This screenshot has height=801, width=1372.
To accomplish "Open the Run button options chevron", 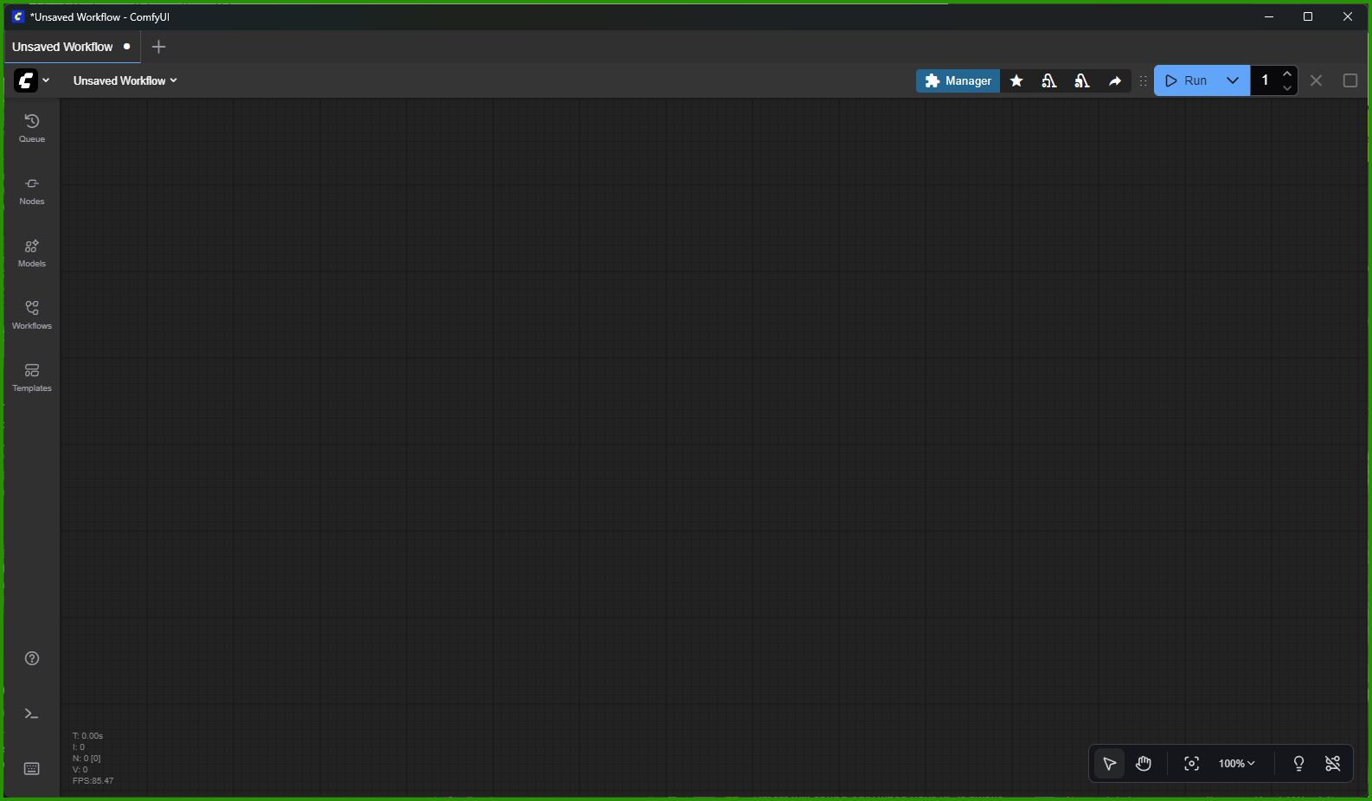I will 1233,80.
